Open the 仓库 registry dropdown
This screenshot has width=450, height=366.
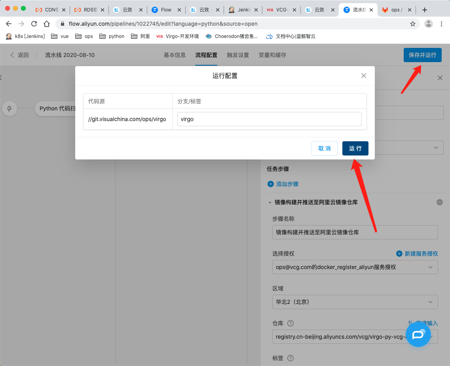tap(355, 337)
